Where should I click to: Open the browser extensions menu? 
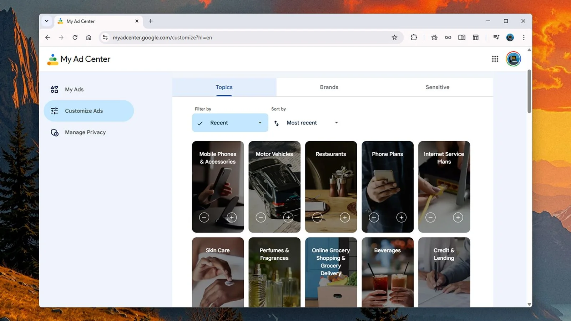(414, 37)
